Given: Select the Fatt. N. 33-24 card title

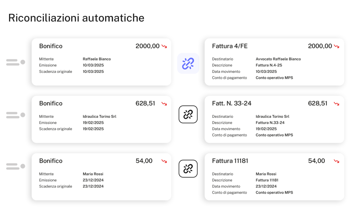Looking at the screenshot, I should [232, 104].
